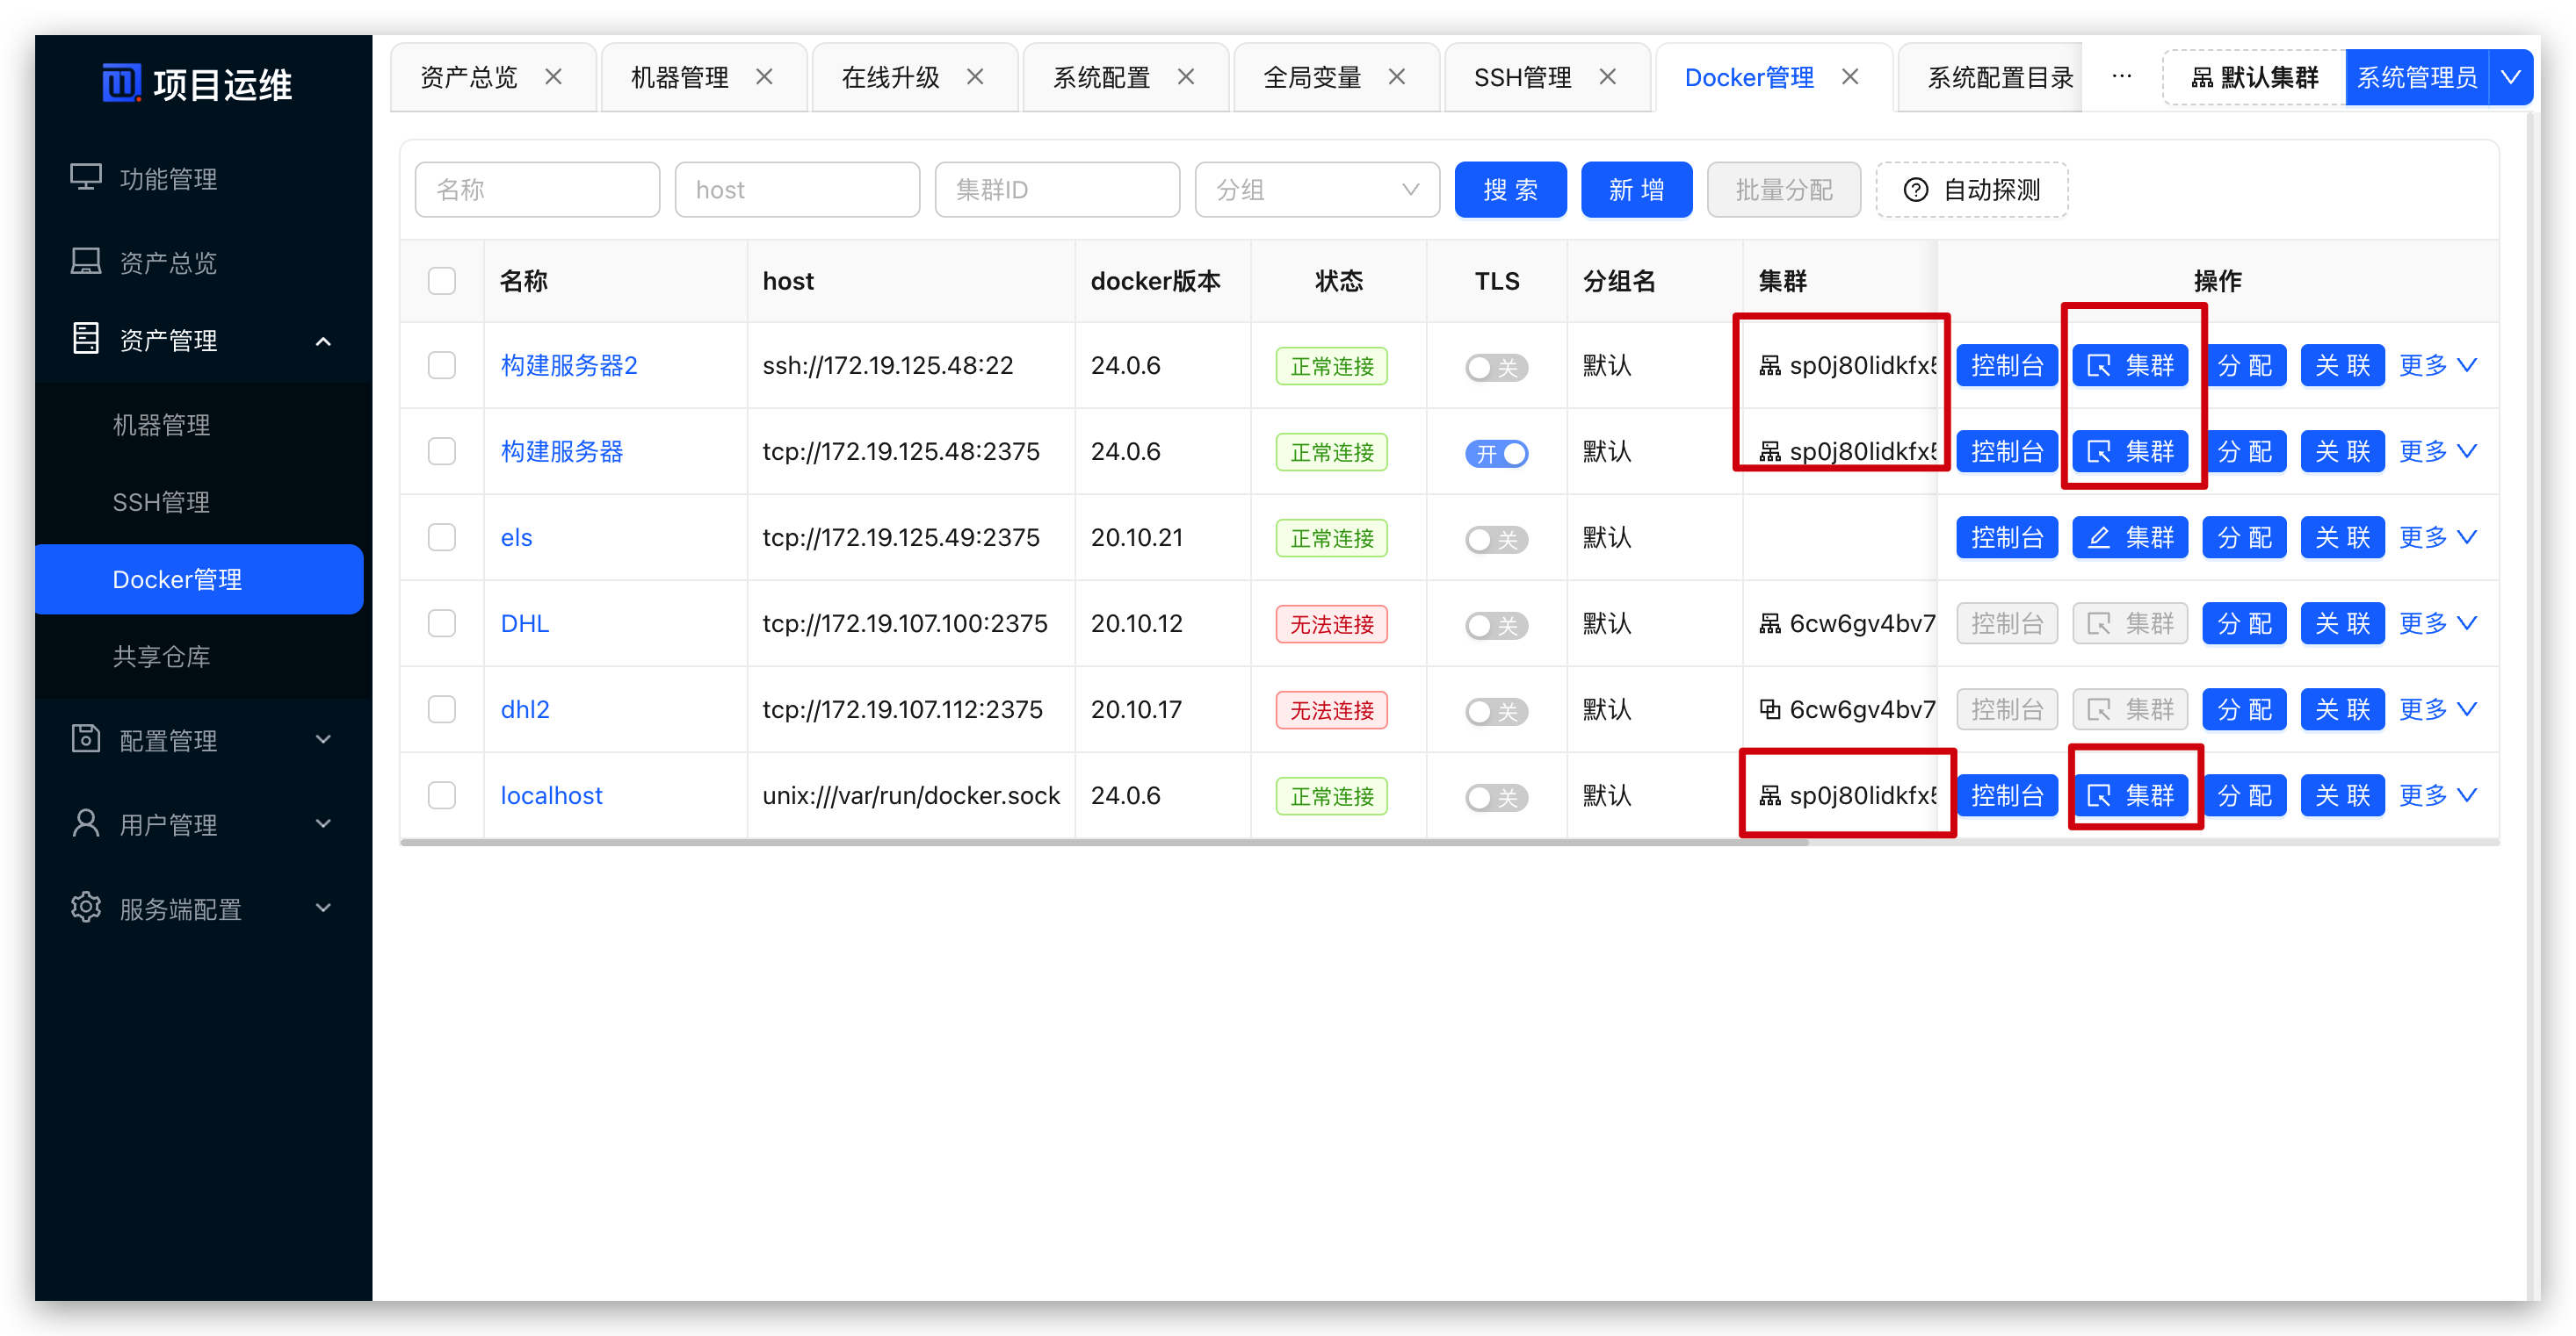Open the 分组 dropdown filter
Screen dimensions: 2576x1336
tap(1316, 190)
